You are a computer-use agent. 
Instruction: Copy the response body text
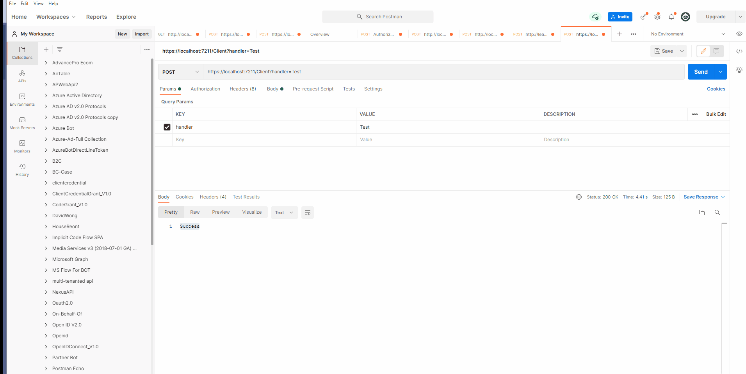(x=701, y=213)
